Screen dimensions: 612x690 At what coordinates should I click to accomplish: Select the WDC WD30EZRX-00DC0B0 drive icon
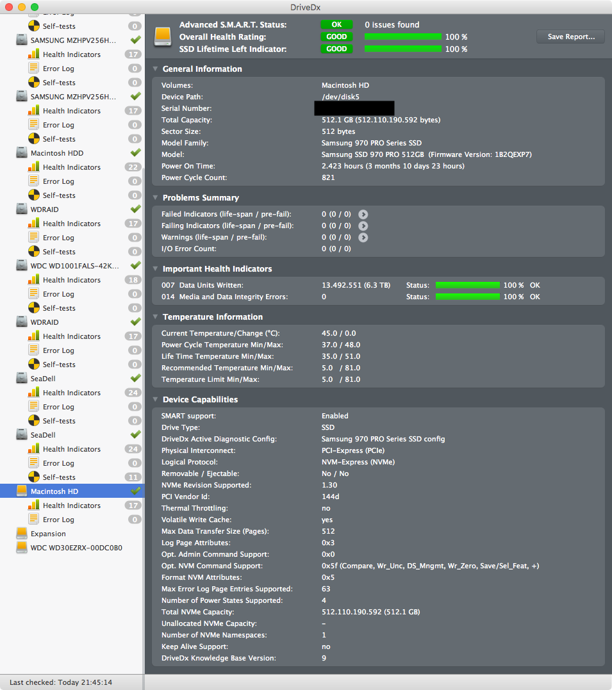coord(22,547)
